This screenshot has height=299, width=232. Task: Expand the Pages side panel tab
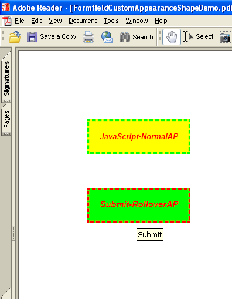(x=6, y=119)
